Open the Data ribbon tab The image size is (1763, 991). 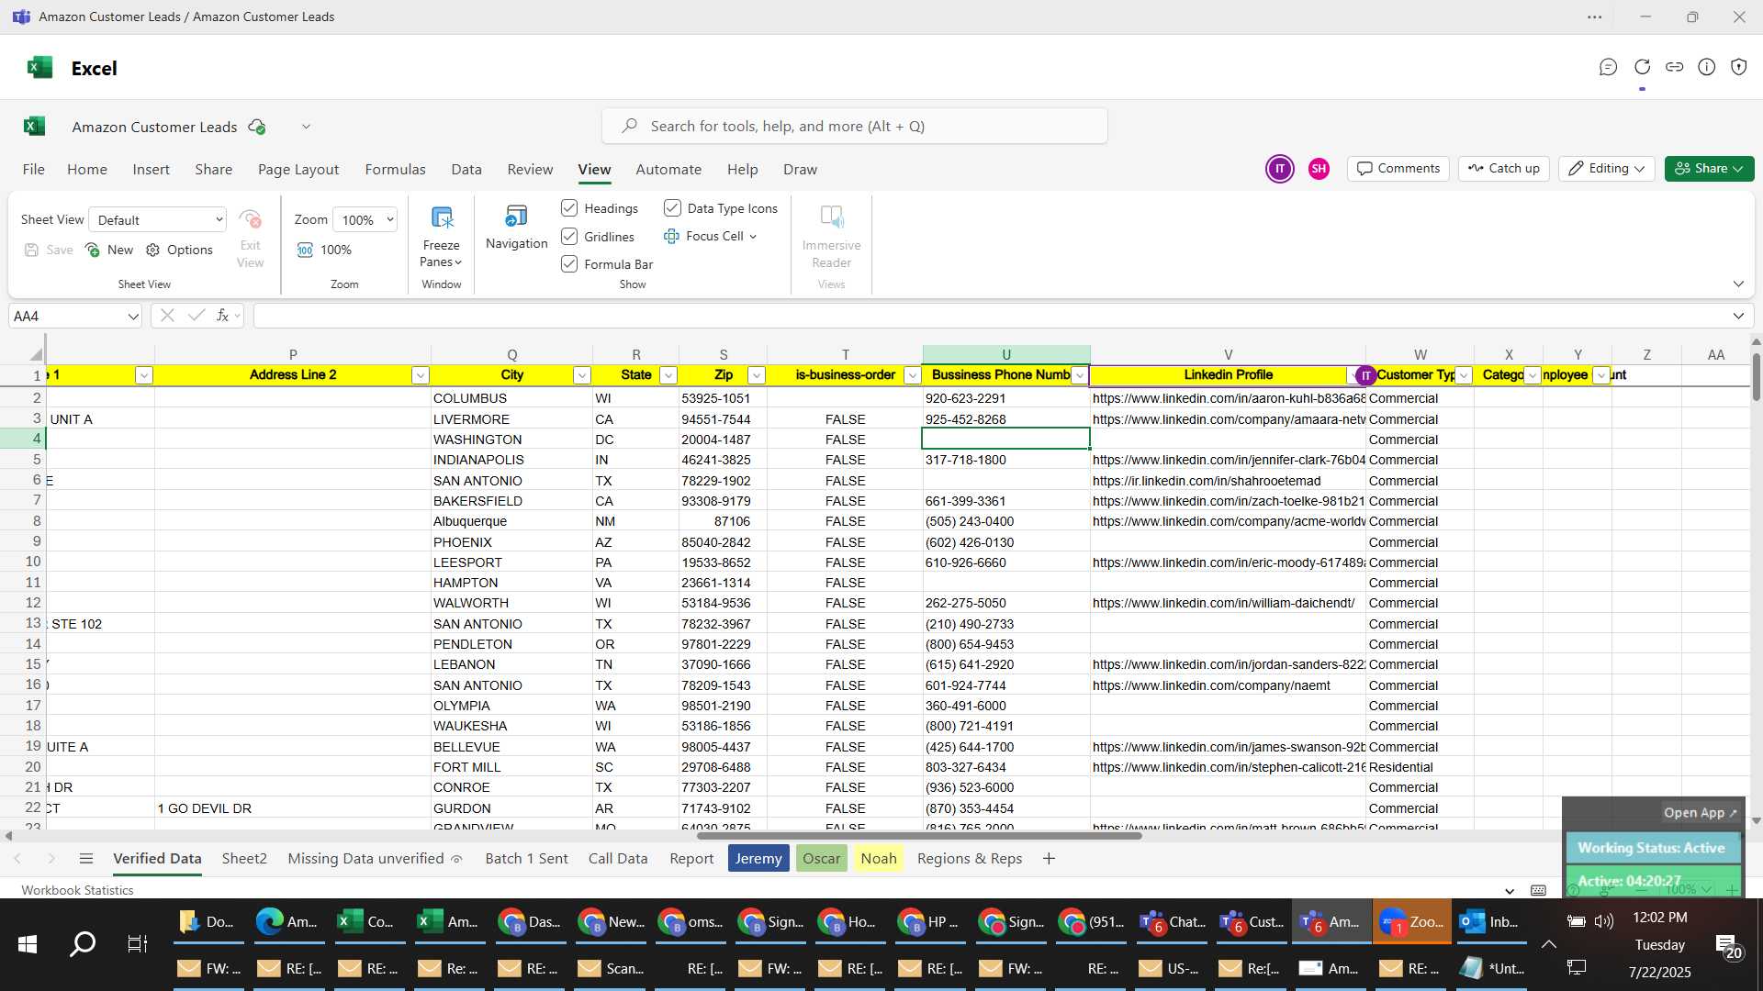[466, 169]
